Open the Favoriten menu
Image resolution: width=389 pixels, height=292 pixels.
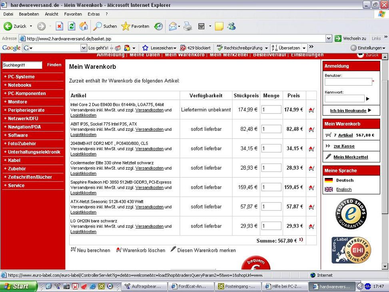click(x=73, y=14)
